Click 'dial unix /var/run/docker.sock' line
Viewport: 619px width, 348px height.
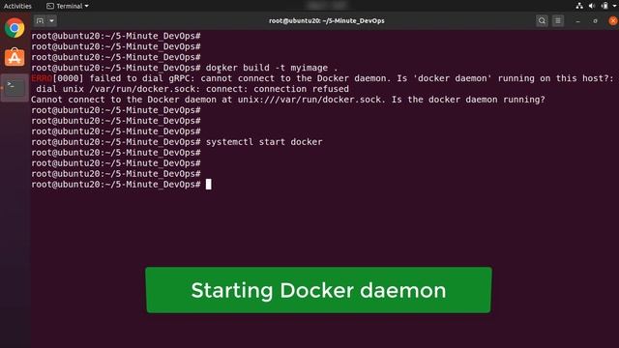192,89
